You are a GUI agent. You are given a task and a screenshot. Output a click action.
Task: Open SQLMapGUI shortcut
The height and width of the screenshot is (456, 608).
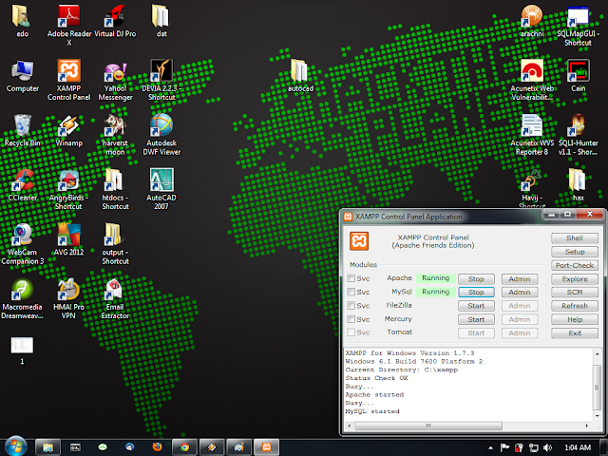pyautogui.click(x=578, y=26)
